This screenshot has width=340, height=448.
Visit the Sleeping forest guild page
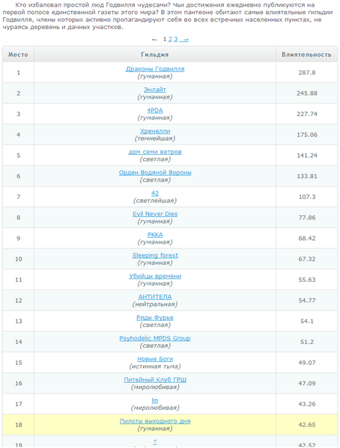[x=155, y=256]
